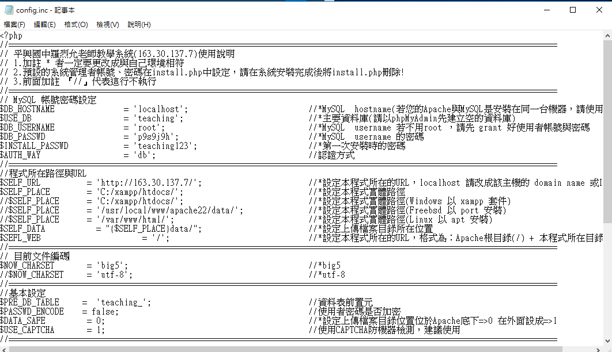The width and height of the screenshot is (612, 352).
Task: Click vertical scrollbar down arrow
Action: (607, 341)
